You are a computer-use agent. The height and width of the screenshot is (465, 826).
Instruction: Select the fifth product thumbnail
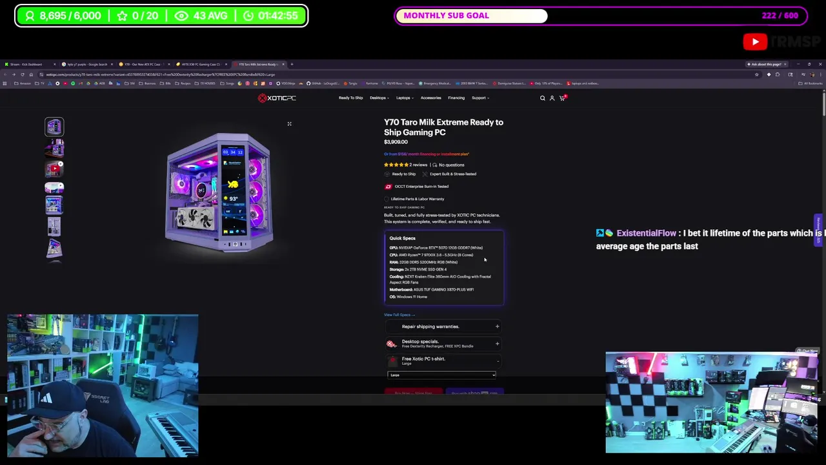54,205
